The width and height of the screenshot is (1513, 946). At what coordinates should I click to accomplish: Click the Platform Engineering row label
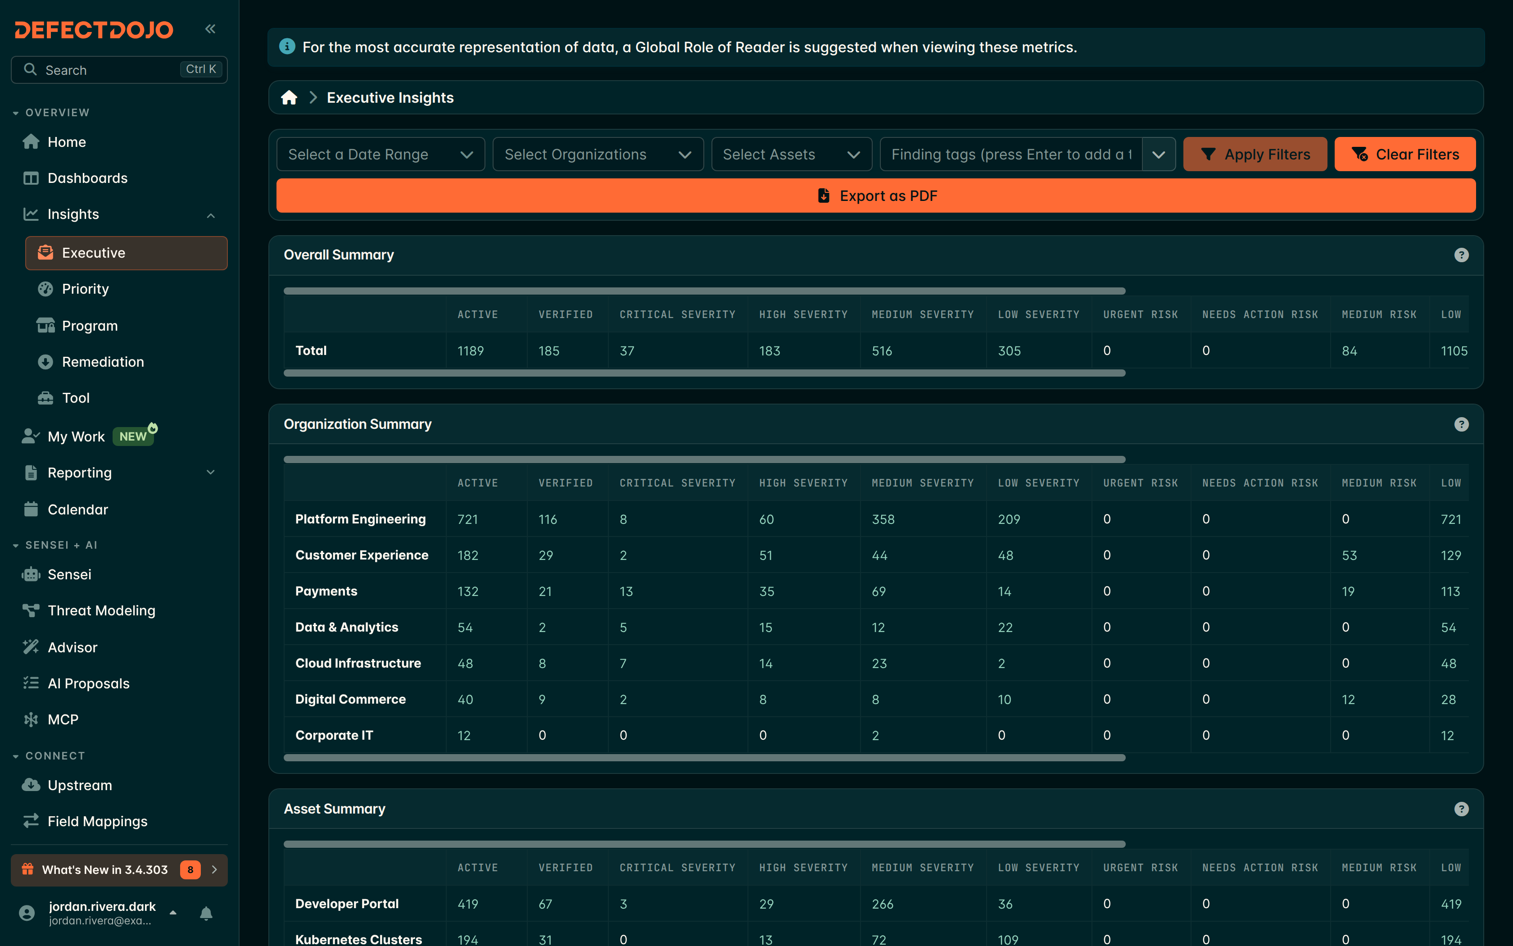(x=360, y=519)
